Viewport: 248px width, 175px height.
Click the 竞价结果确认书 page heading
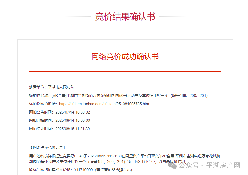(125, 17)
